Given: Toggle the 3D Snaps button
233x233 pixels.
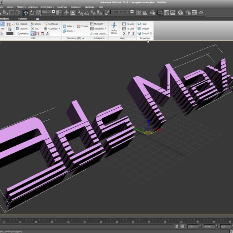Looking at the screenshot, I should click(80, 13).
